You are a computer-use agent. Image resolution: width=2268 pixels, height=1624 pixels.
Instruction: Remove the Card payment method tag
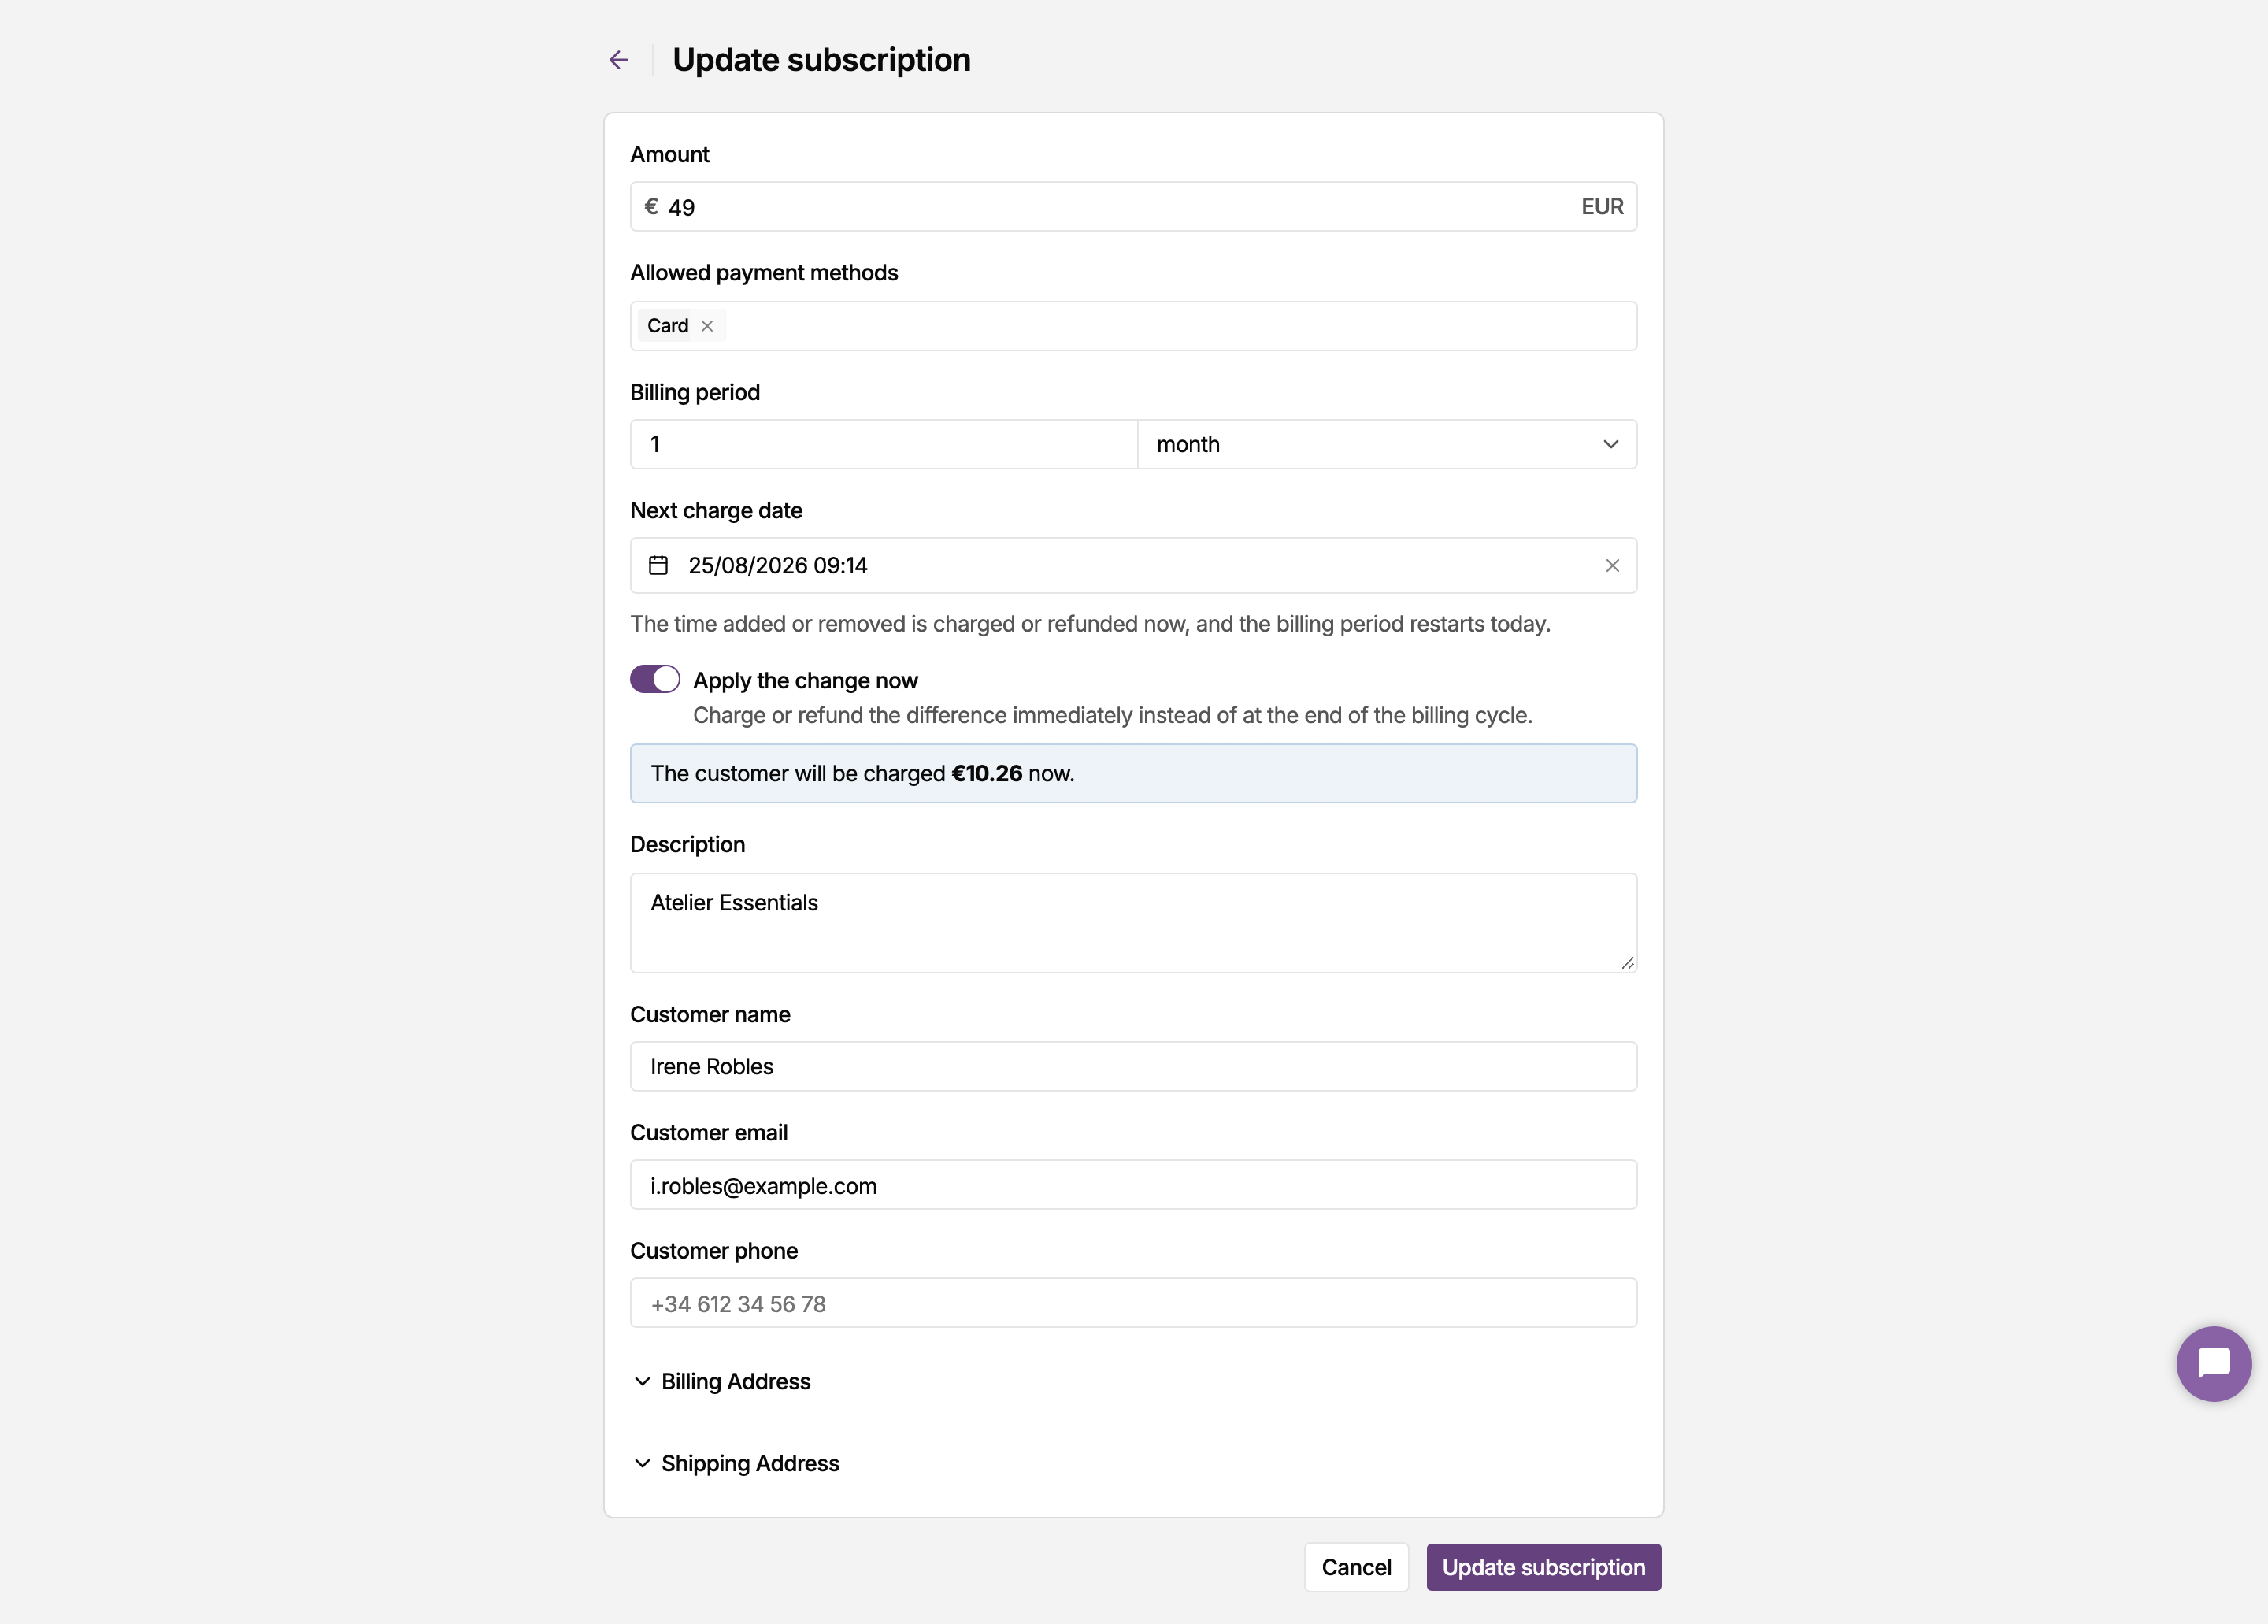click(707, 326)
